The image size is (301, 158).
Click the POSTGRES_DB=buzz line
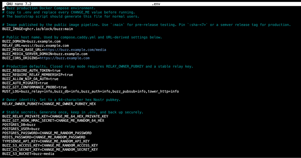coord(19,125)
